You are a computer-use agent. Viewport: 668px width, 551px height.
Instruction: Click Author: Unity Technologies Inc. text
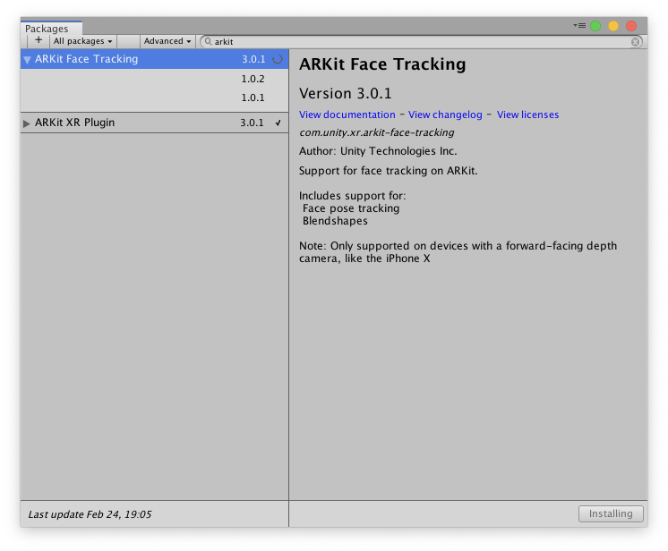click(x=378, y=151)
